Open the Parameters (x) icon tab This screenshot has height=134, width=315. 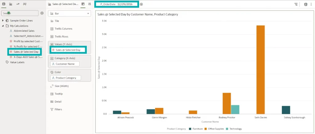pyautogui.click(x=25, y=4)
